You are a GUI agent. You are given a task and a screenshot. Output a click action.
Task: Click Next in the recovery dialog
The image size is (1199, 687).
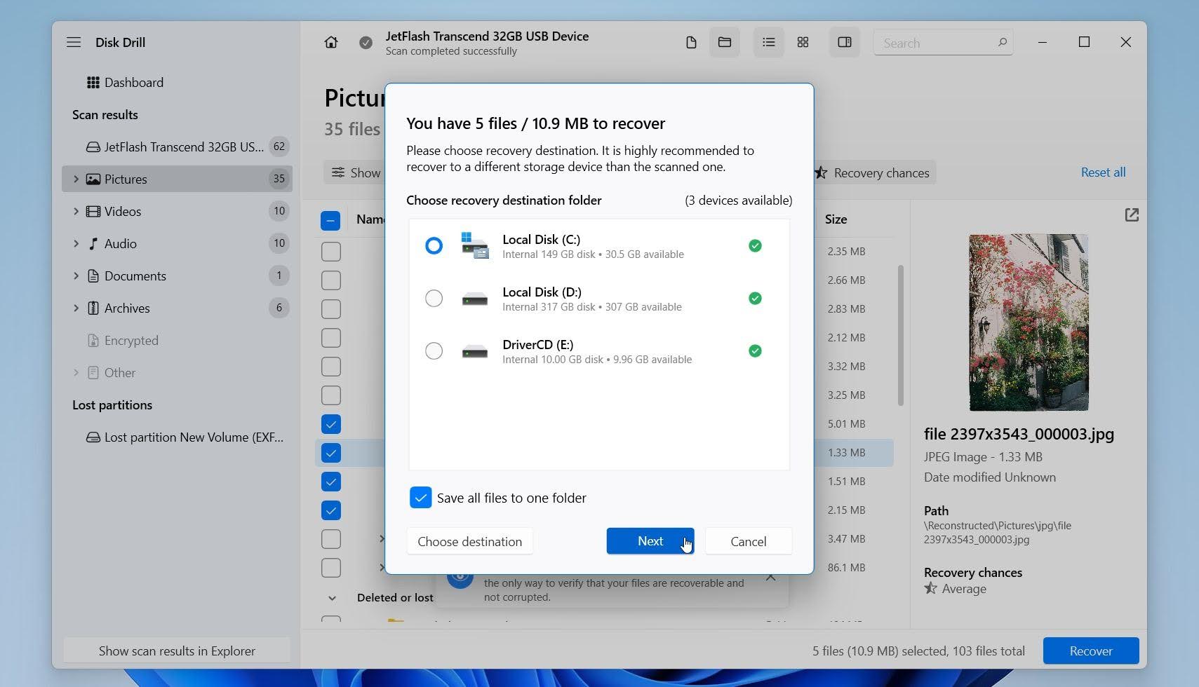pos(650,541)
